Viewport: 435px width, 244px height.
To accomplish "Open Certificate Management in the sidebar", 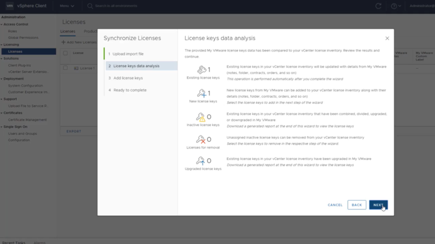I will pos(27,120).
